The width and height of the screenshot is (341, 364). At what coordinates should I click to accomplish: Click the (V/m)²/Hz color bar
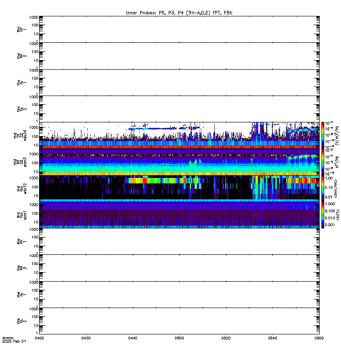coord(323,135)
